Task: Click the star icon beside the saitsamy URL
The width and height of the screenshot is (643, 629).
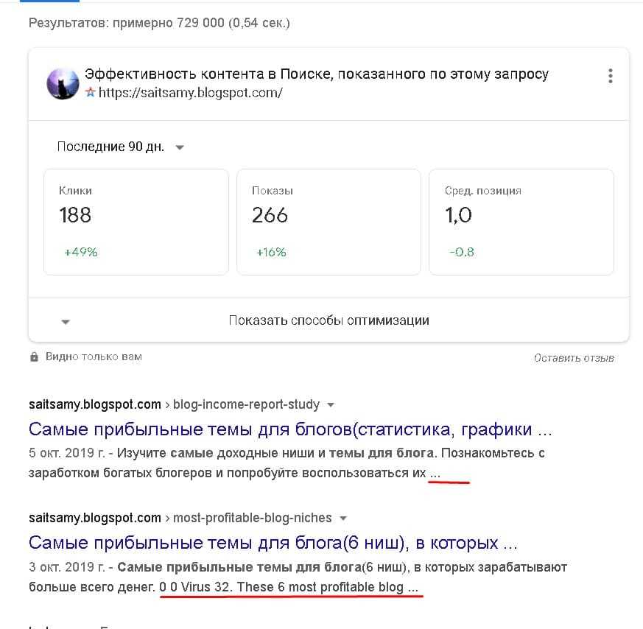Action: [x=91, y=94]
